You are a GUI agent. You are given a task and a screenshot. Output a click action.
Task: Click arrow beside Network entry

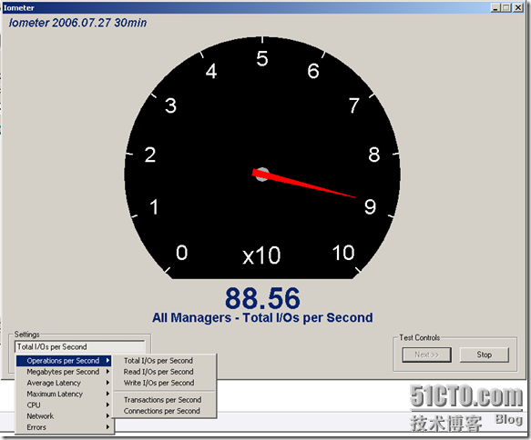107,416
